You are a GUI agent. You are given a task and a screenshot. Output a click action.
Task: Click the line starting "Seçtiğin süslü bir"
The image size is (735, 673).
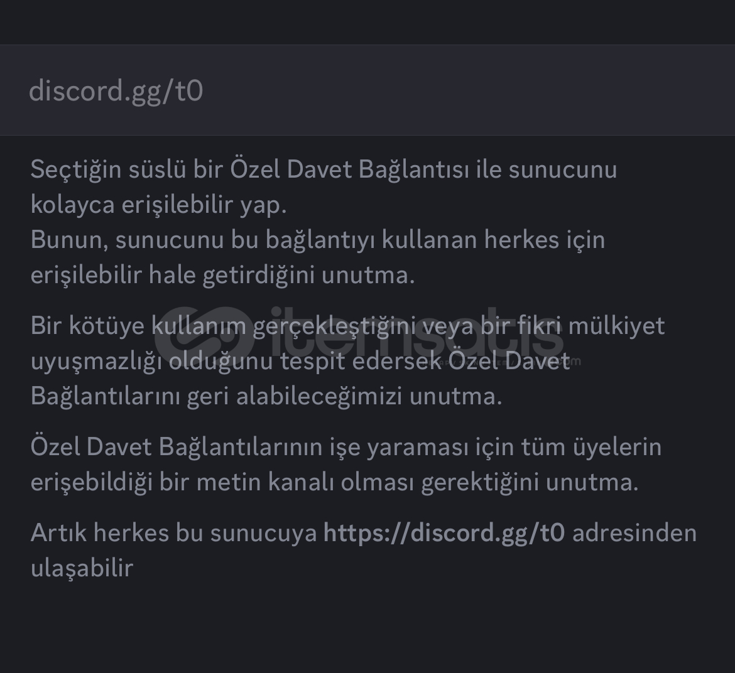coord(324,170)
